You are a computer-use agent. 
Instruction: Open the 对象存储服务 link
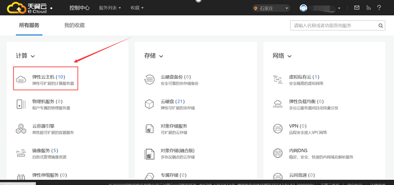click(x=174, y=126)
